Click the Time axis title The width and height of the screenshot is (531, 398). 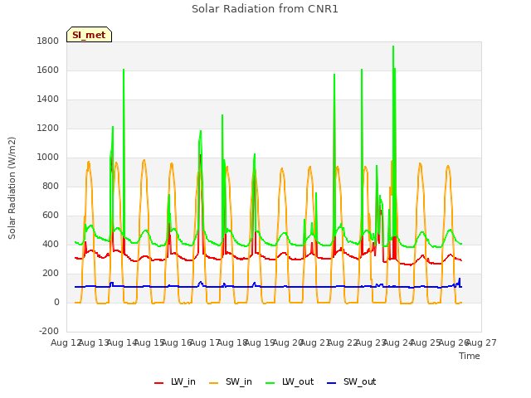click(x=470, y=356)
